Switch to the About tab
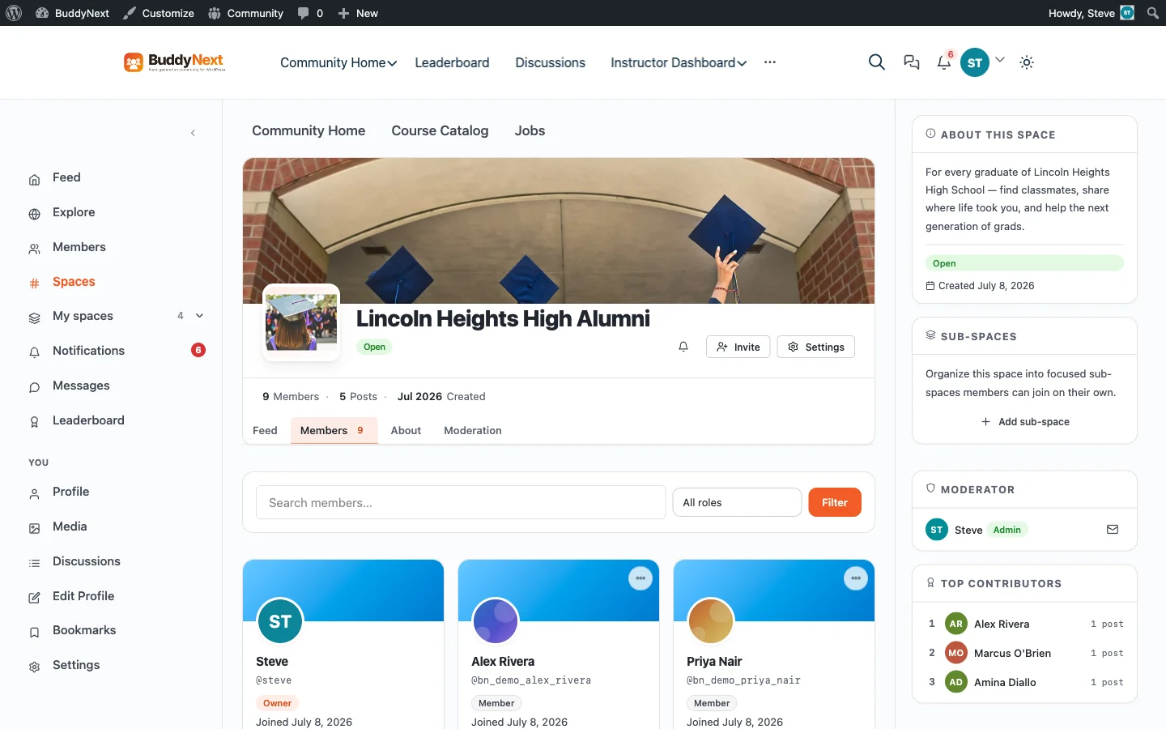 pyautogui.click(x=406, y=431)
